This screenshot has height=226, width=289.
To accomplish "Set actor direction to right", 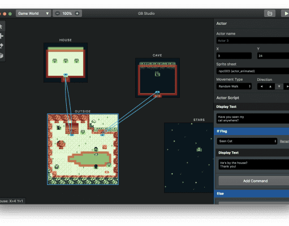I will tap(287, 86).
